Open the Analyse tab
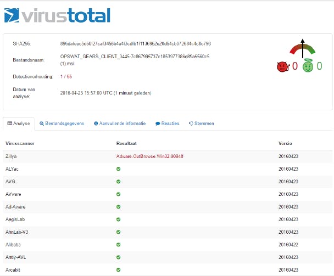Viewport: 334px width, 276px height. point(19,123)
